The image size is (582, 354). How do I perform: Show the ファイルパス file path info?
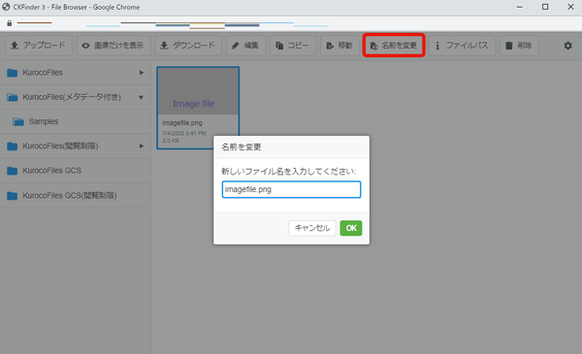click(462, 46)
